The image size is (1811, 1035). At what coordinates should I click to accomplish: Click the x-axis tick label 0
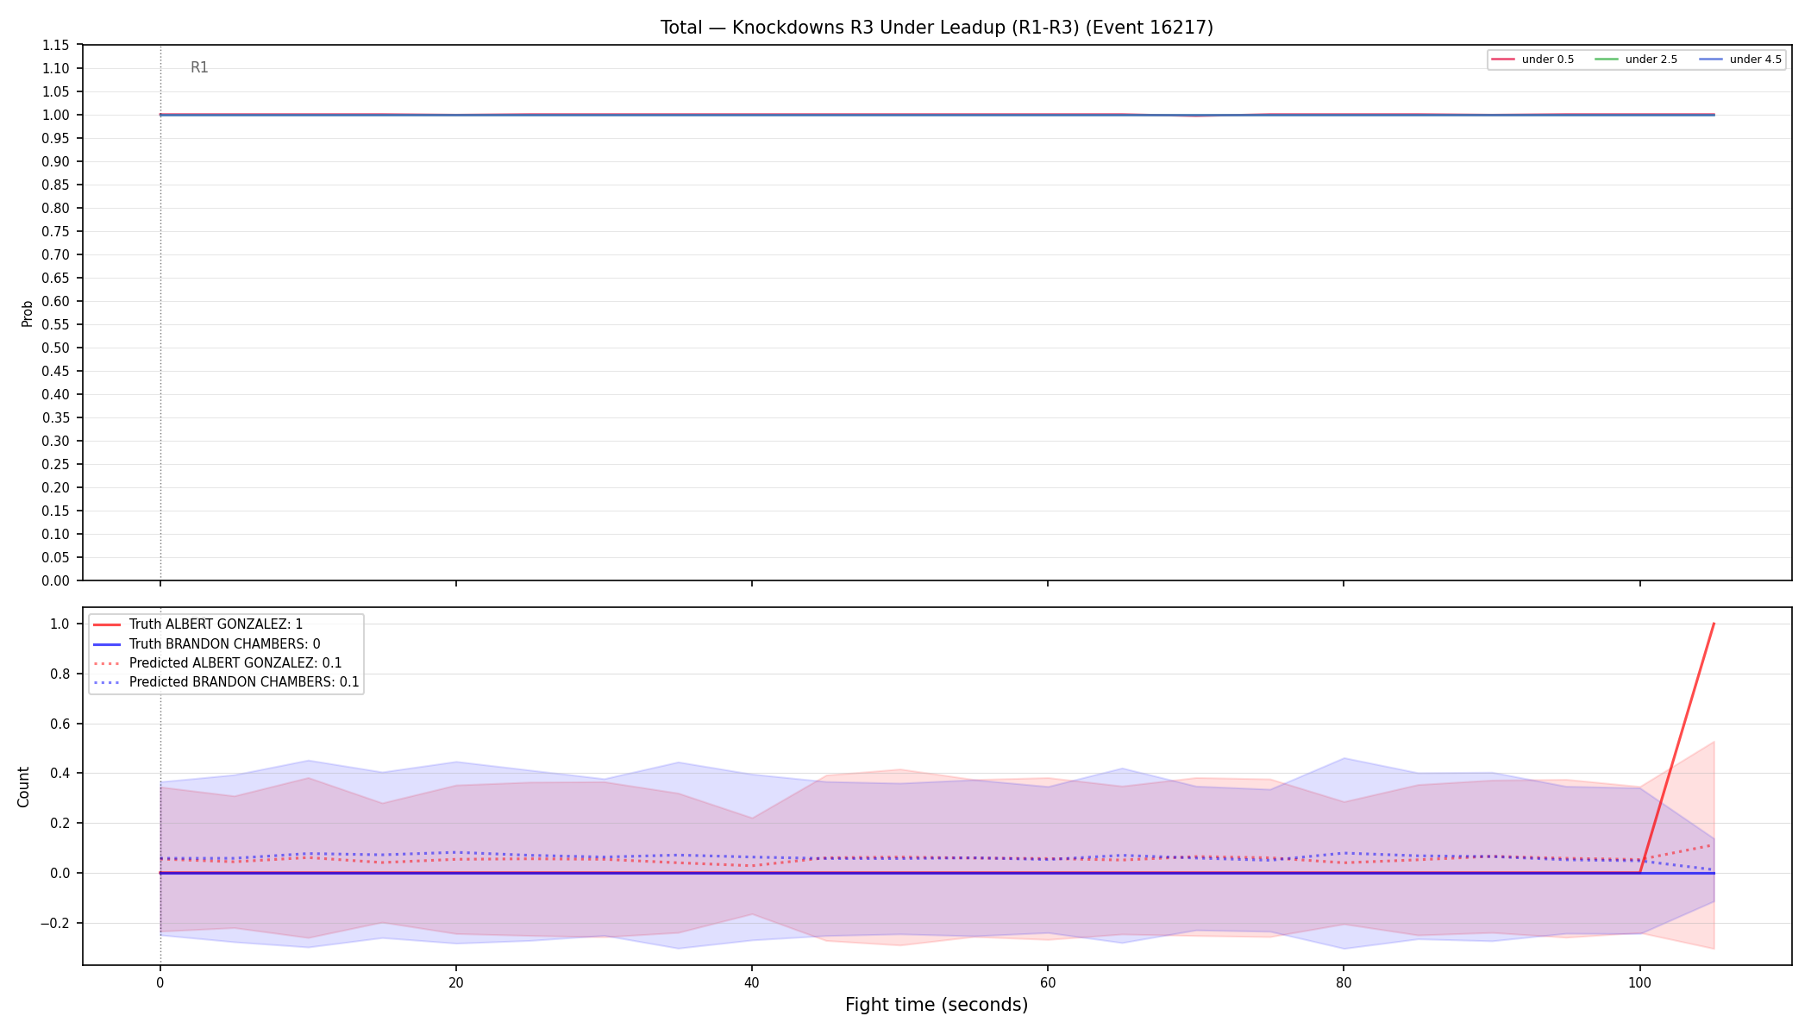pos(160,982)
